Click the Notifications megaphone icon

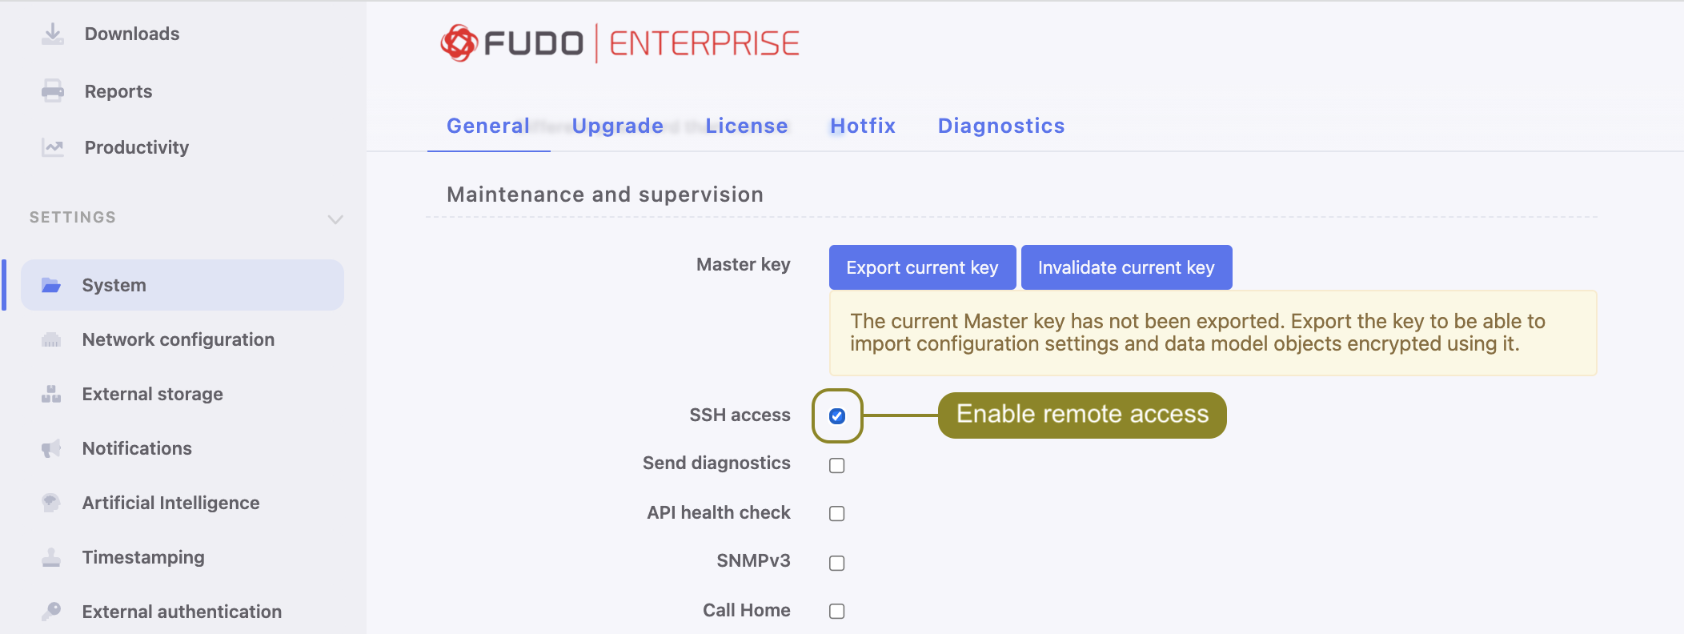coord(51,448)
